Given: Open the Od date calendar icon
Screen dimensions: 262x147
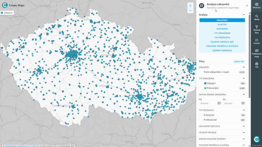Looking at the screenshot, I should coord(219,103).
